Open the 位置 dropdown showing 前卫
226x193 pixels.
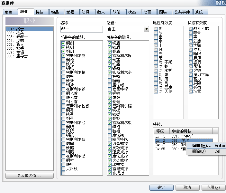(x=128, y=29)
